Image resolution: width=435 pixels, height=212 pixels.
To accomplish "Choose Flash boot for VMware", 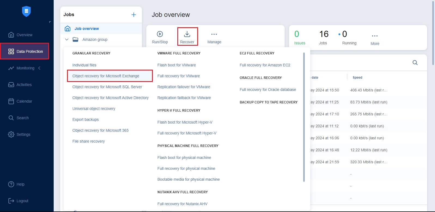I will point(177,65).
